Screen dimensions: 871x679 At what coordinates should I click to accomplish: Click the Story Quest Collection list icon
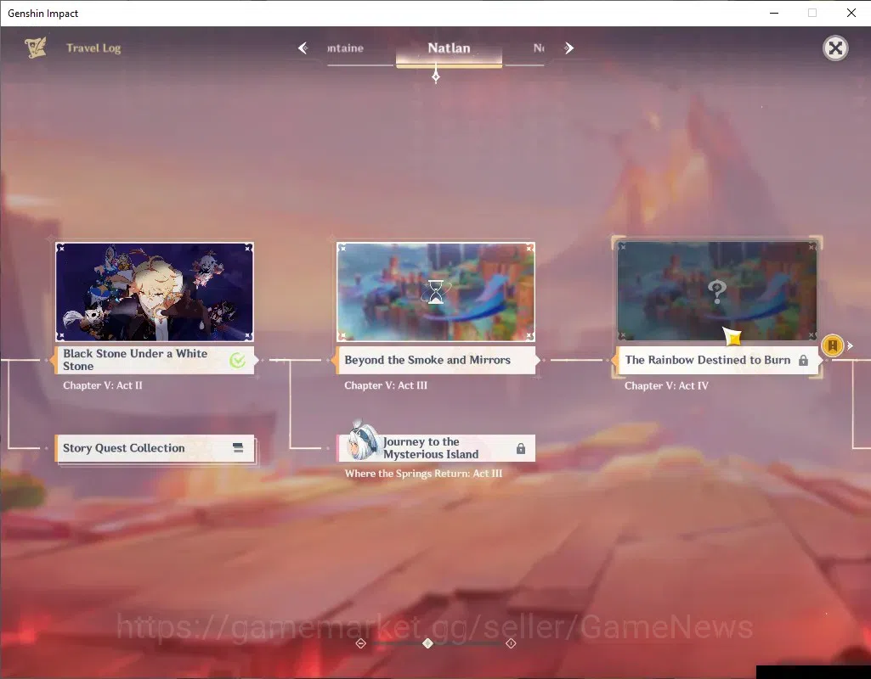point(238,447)
